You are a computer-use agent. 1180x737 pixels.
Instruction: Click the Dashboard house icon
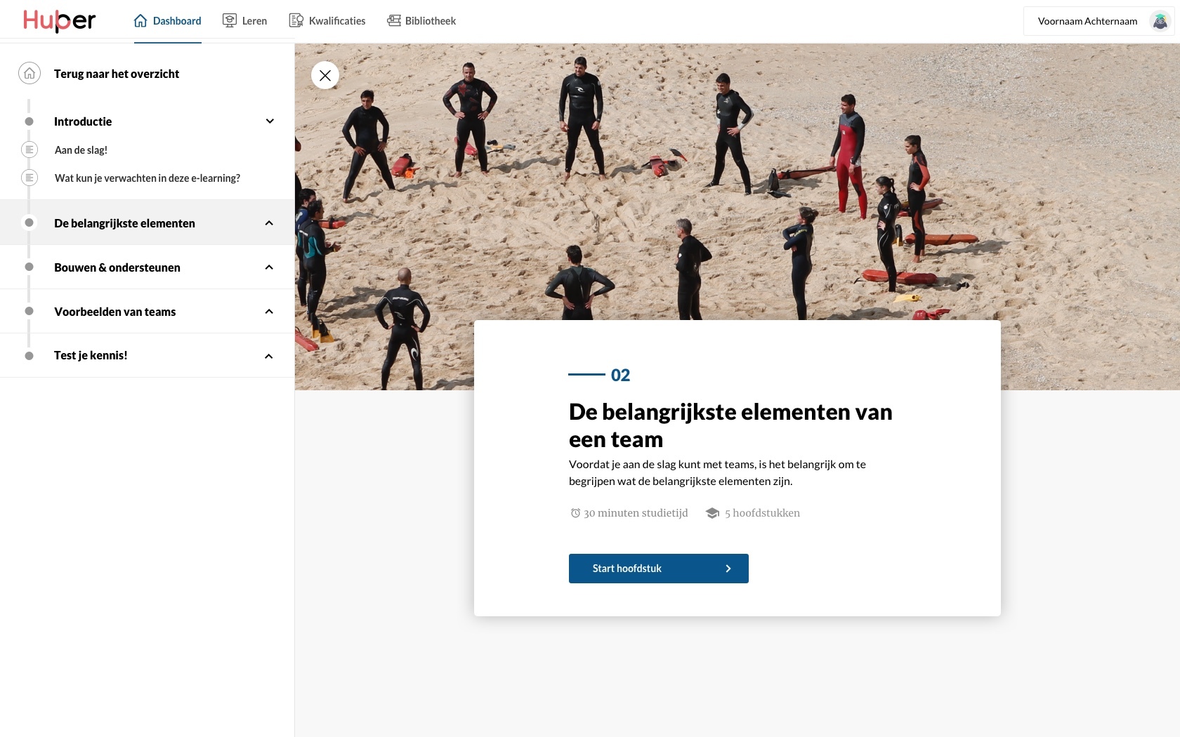(140, 21)
